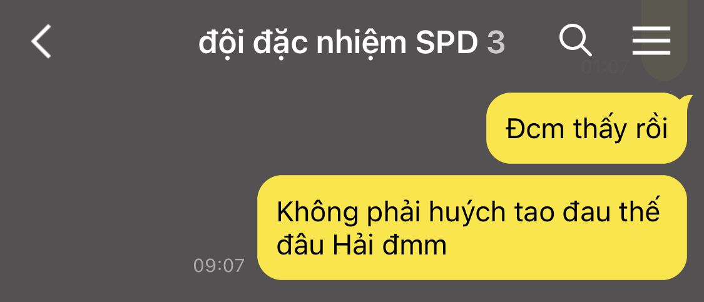704x302 pixels.
Task: Go back using the left arrow icon
Action: pos(41,41)
